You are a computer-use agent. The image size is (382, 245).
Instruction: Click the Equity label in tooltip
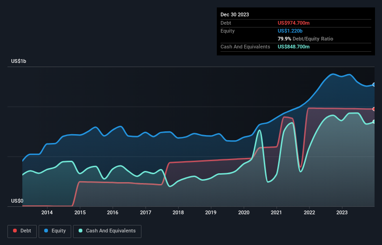[x=228, y=31]
